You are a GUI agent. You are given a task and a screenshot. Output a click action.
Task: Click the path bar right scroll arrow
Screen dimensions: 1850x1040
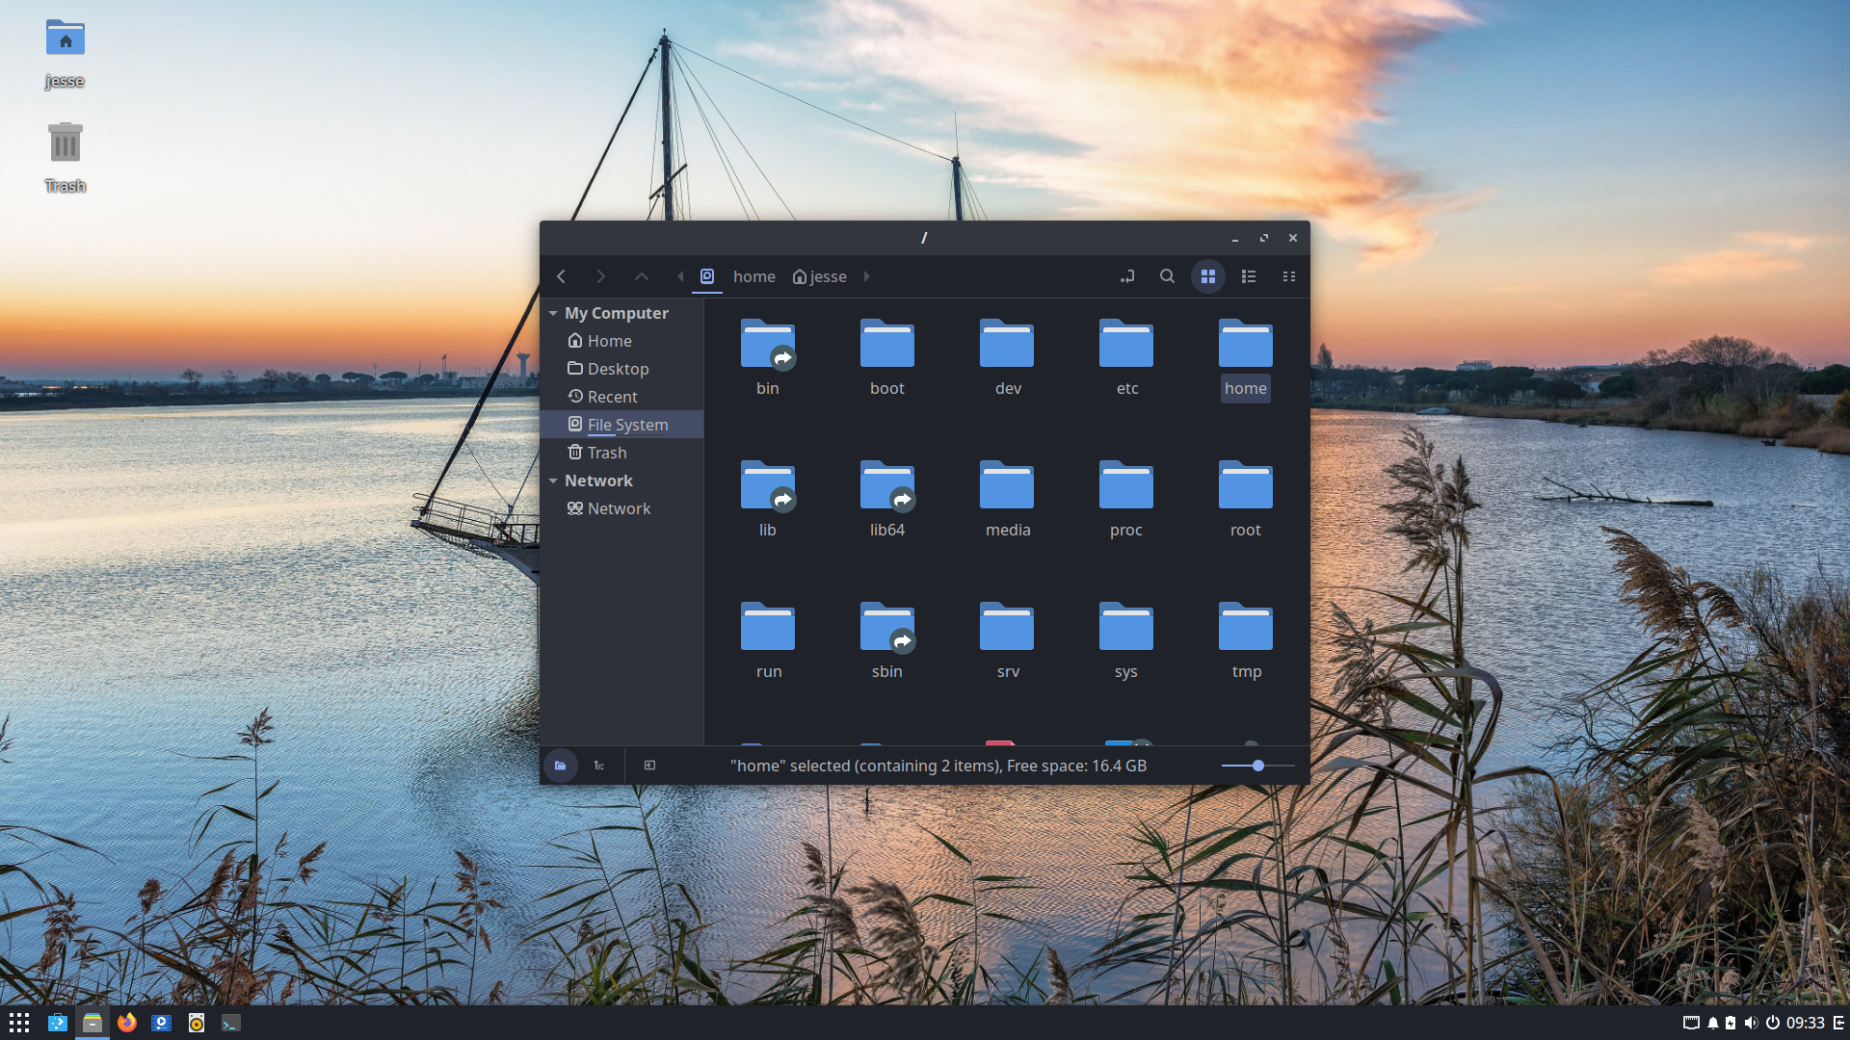866,276
